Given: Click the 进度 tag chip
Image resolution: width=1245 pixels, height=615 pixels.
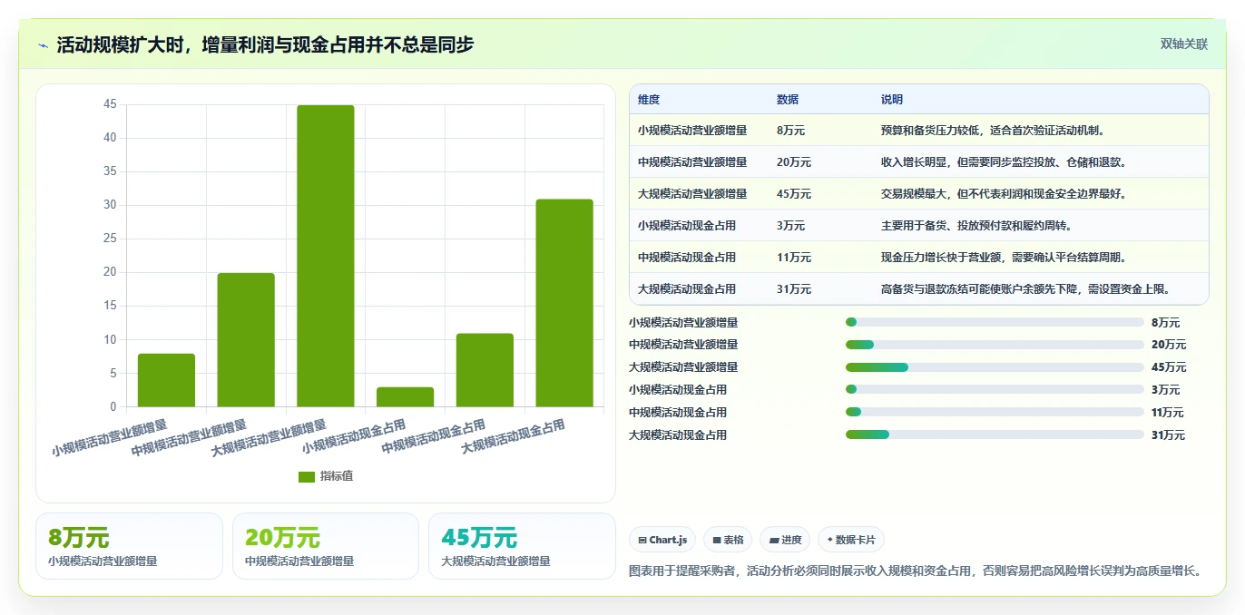Looking at the screenshot, I should [x=785, y=540].
